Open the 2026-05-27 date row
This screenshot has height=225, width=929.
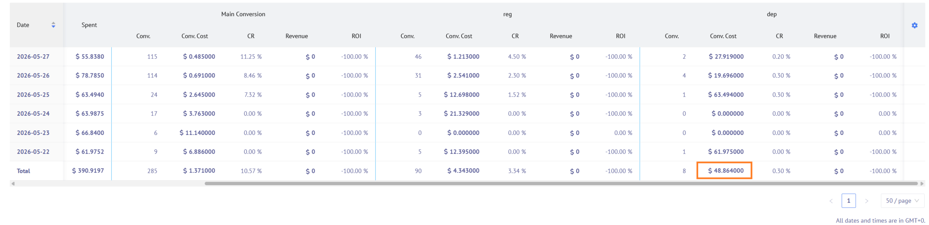point(33,57)
